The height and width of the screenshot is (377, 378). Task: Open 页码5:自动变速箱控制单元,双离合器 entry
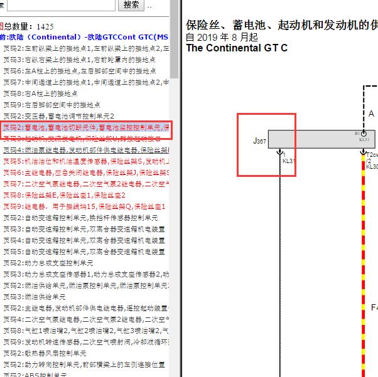click(84, 252)
